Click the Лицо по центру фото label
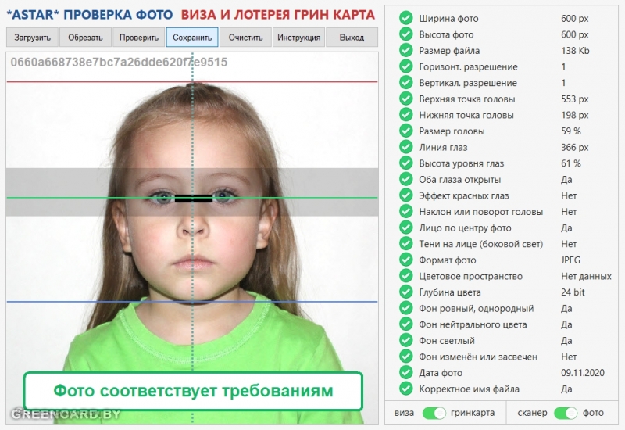 coord(465,228)
